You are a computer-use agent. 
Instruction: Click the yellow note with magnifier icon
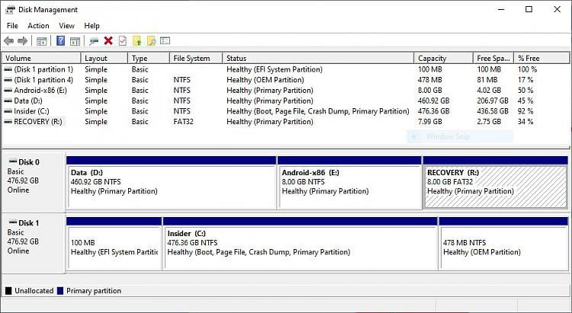151,41
